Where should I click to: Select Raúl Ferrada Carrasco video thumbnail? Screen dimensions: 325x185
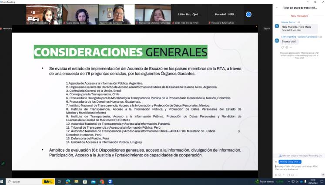(117, 14)
